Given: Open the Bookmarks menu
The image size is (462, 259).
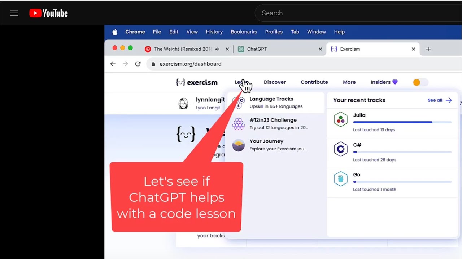Looking at the screenshot, I should point(244,32).
